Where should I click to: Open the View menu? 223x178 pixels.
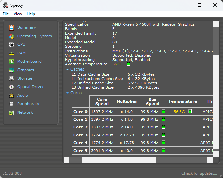point(18,14)
